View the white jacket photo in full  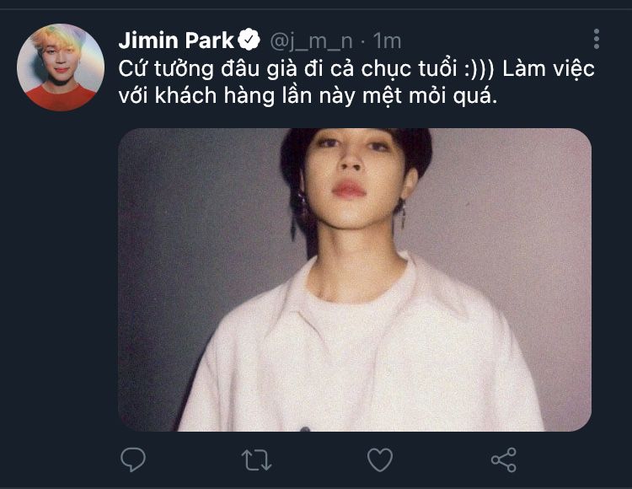tap(355, 280)
